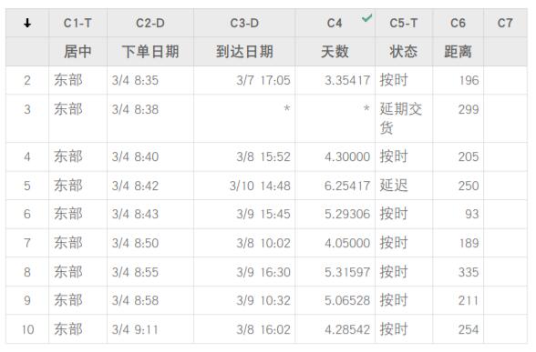Click the 天数 column name cell

pyautogui.click(x=335, y=52)
